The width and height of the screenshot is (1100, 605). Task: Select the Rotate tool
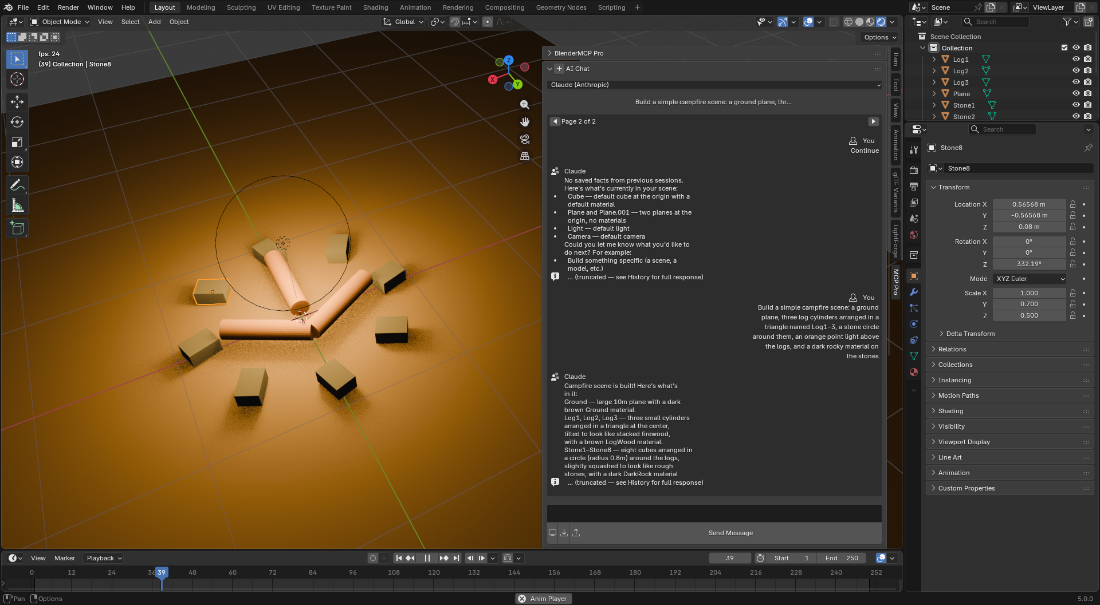17,122
